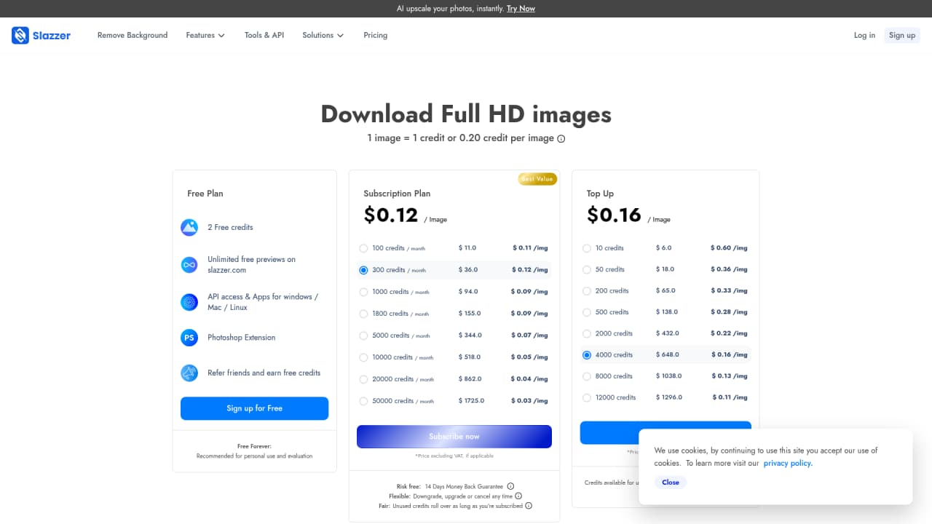Click the Sign up button in header

(x=902, y=35)
